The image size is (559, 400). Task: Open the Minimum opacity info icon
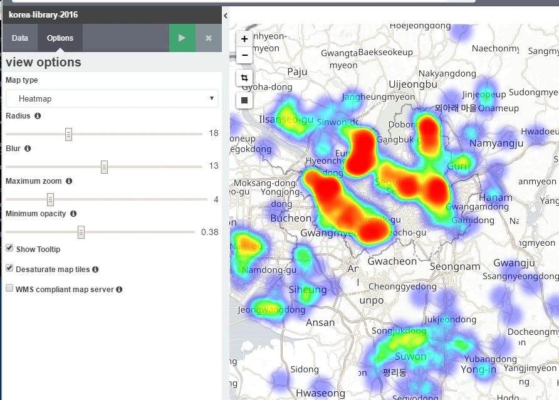(x=73, y=214)
